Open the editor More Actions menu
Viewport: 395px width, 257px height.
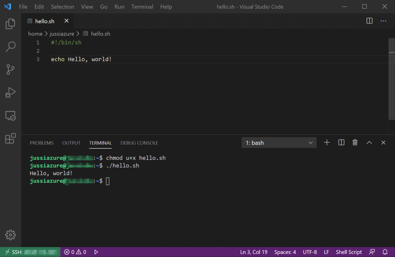(x=383, y=21)
